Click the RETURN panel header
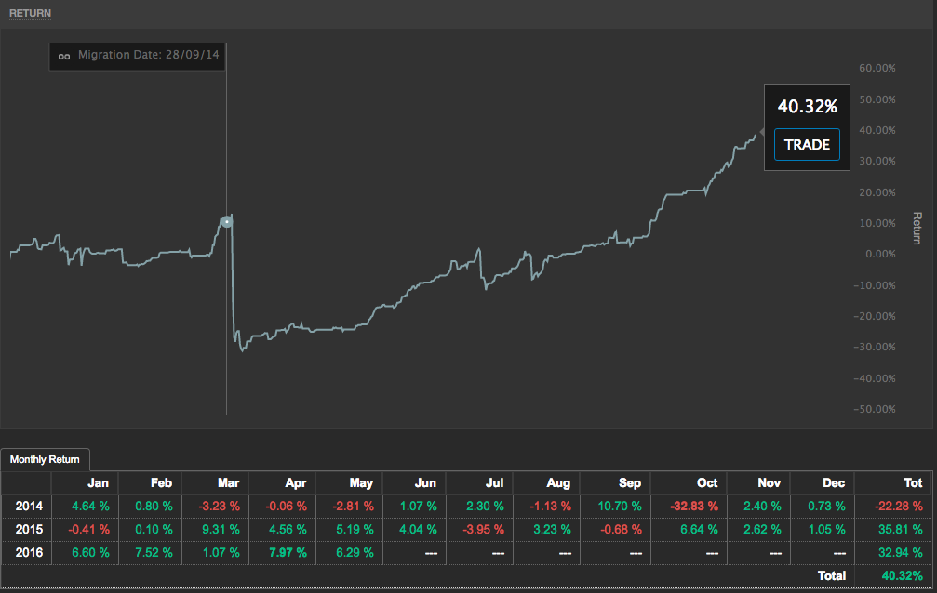Screen dimensions: 937x593 [x=31, y=13]
